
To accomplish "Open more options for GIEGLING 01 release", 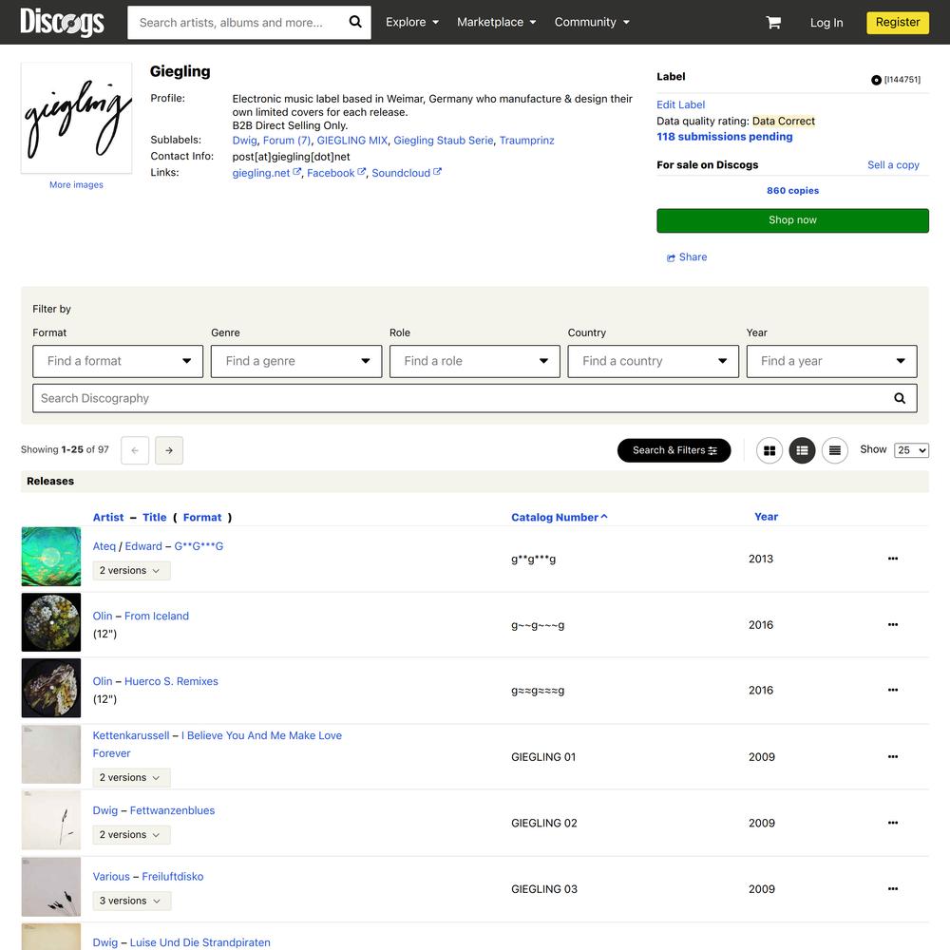I will click(893, 757).
